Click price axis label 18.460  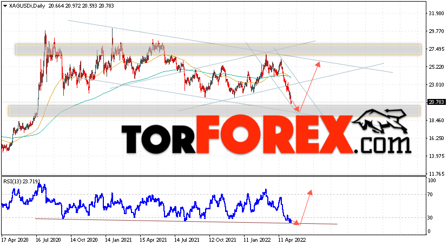tap(436, 120)
